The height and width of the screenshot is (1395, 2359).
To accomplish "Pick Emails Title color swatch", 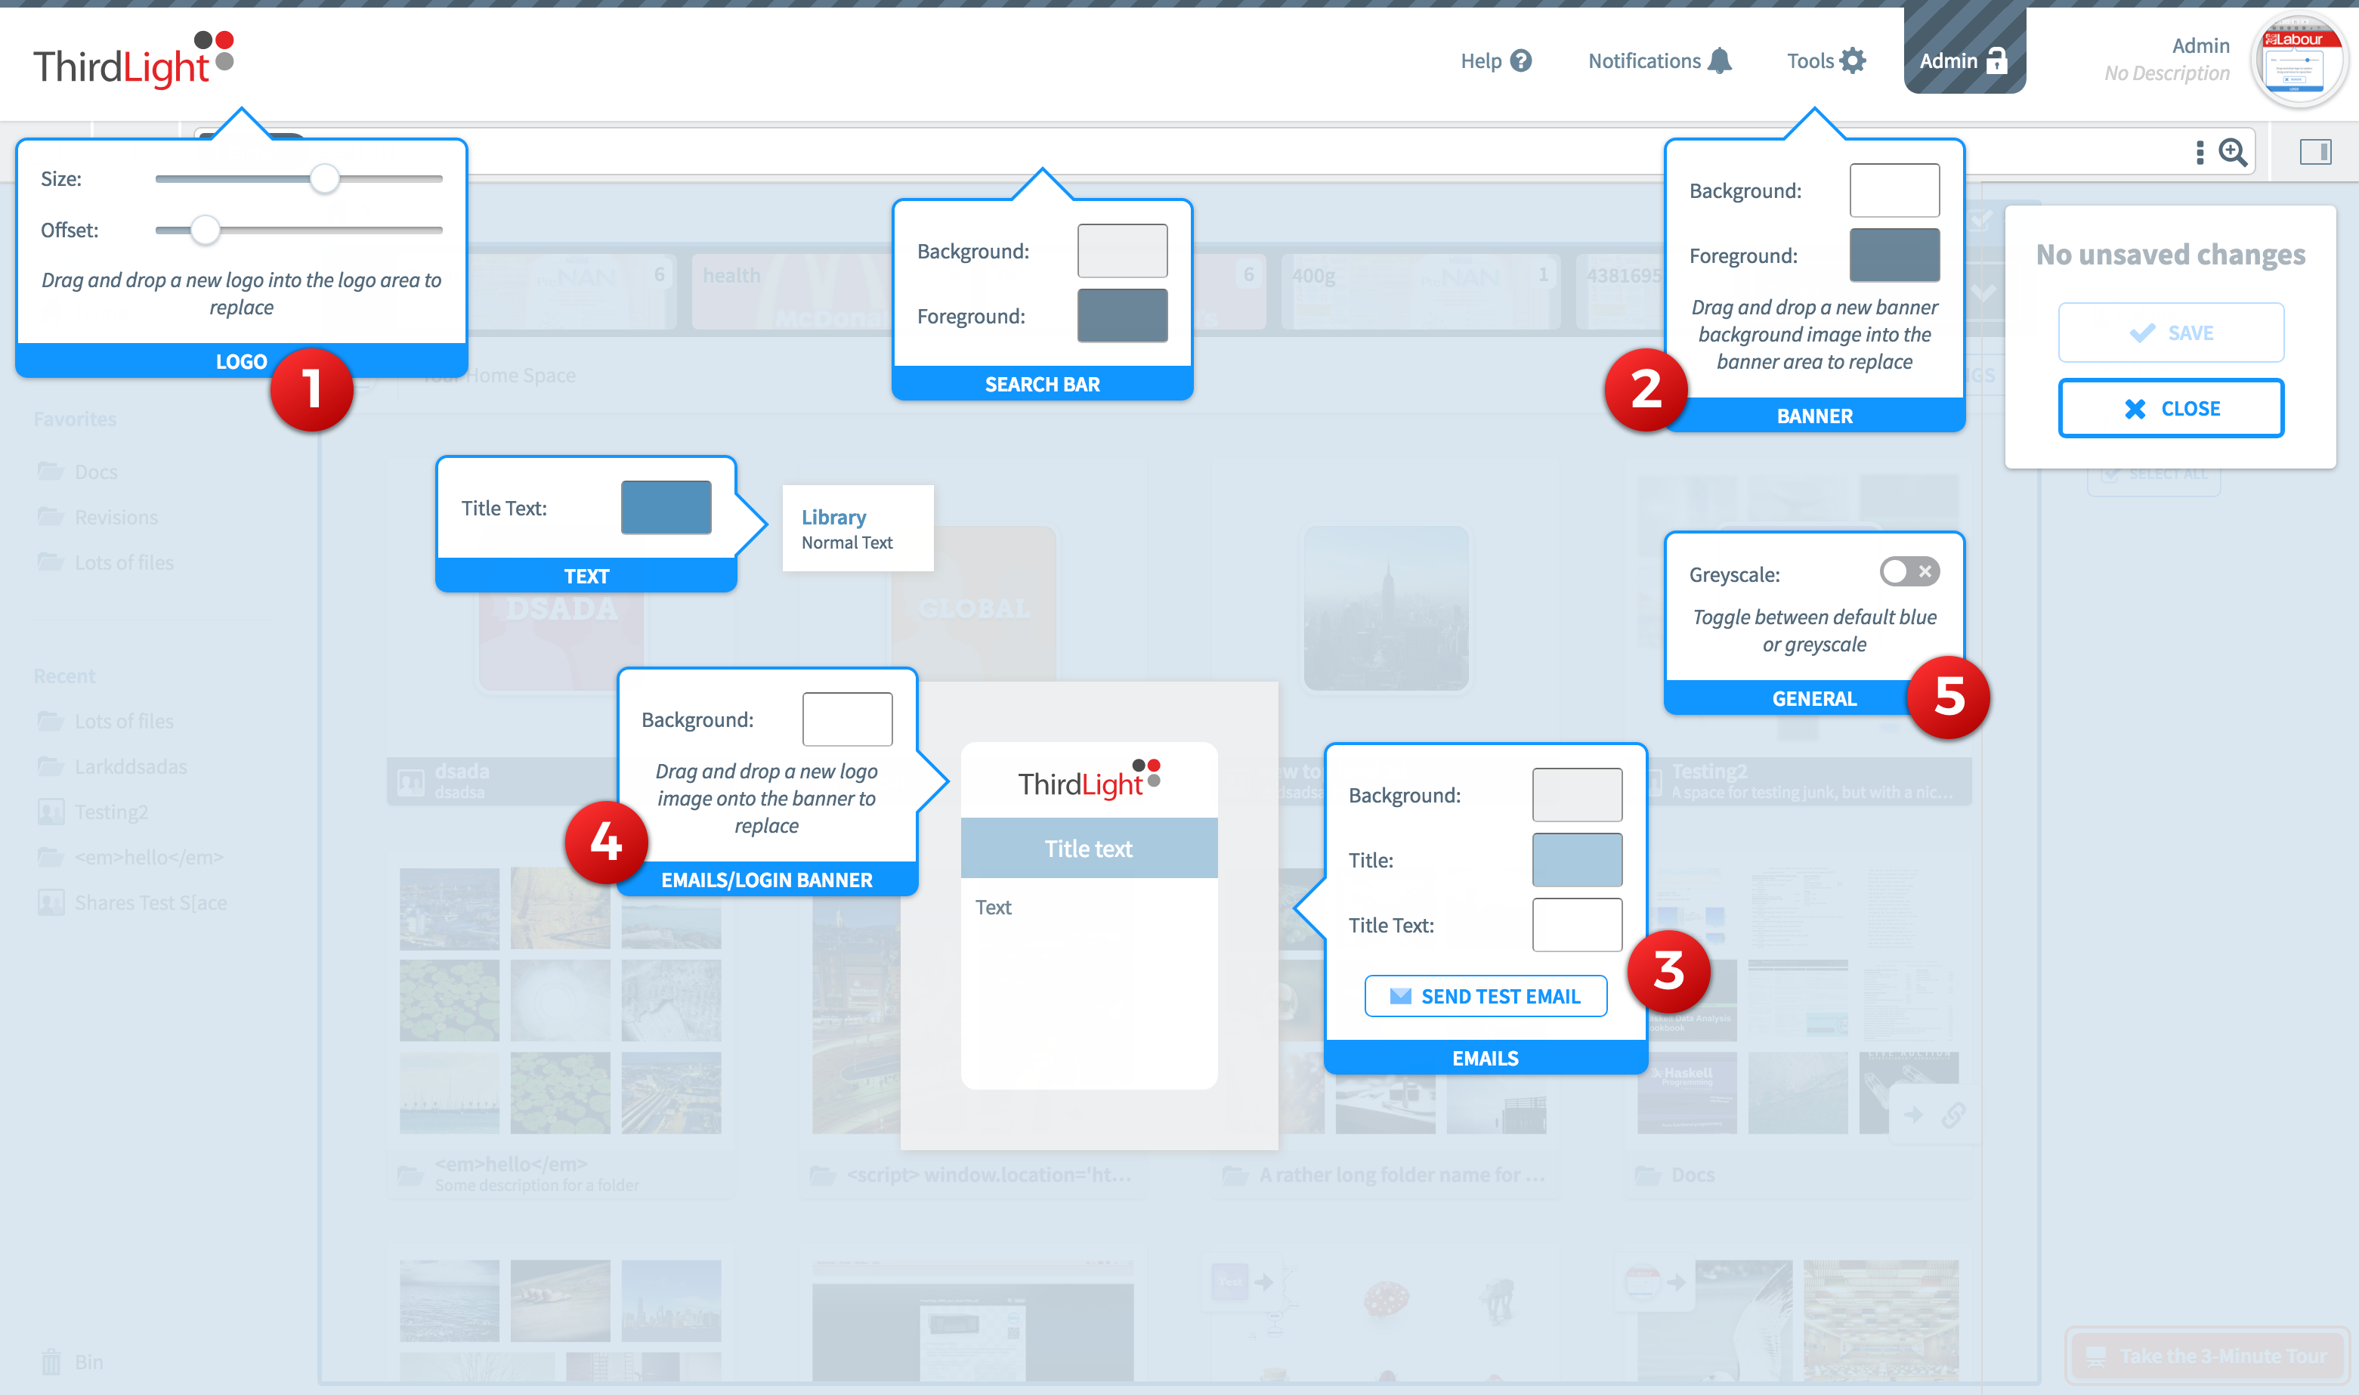I will coord(1577,860).
